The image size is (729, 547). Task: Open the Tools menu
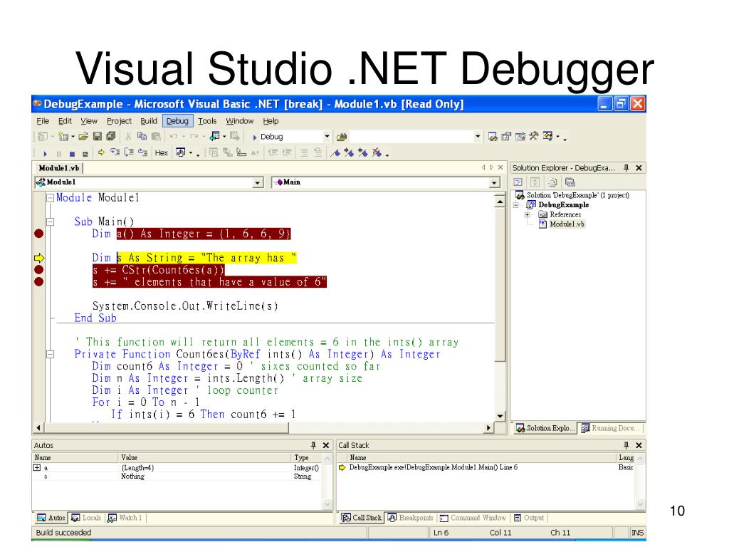point(207,121)
